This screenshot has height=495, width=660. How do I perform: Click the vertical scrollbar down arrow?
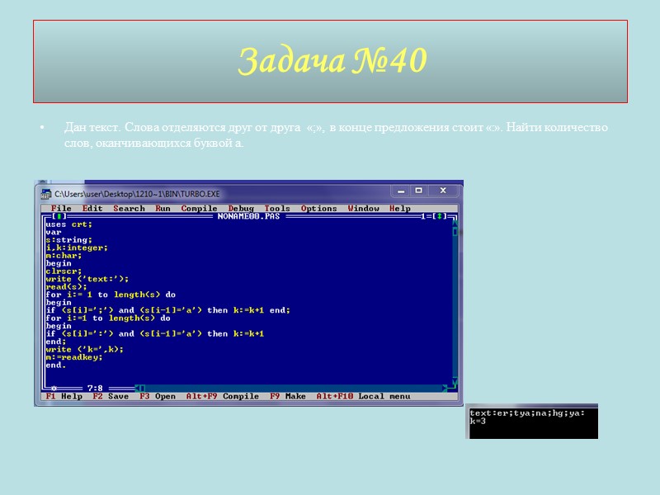click(x=455, y=381)
